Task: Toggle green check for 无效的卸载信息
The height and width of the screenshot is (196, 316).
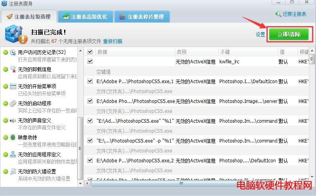Action: coord(6,69)
